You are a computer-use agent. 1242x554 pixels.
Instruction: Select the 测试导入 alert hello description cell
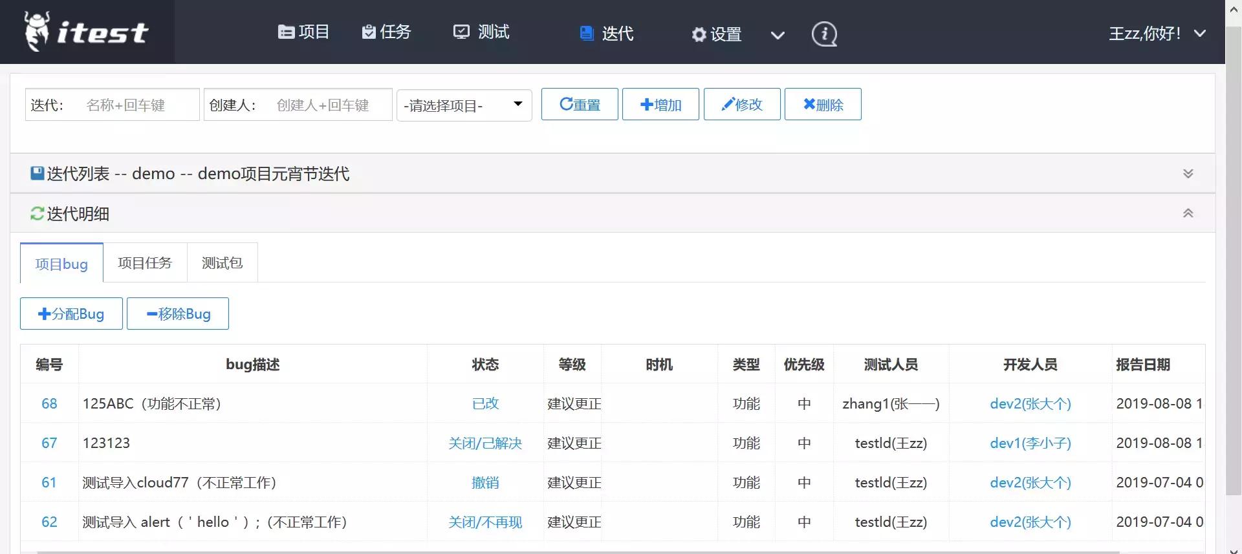(x=252, y=522)
